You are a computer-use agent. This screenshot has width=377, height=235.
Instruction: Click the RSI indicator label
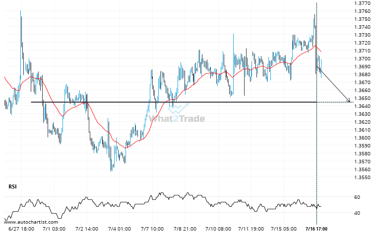(x=12, y=187)
